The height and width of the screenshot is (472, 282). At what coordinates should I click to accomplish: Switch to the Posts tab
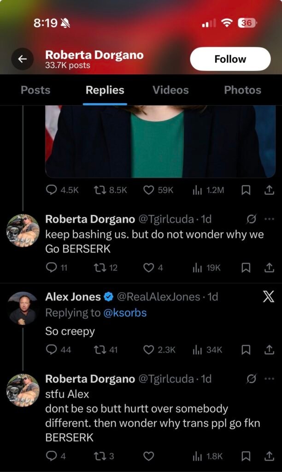pos(35,90)
